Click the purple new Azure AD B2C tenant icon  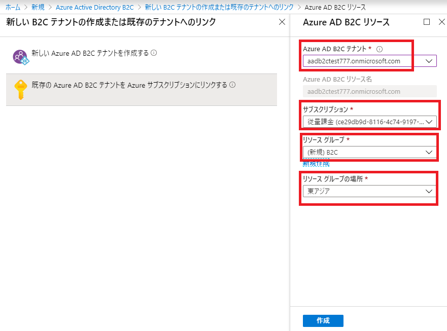click(x=20, y=57)
